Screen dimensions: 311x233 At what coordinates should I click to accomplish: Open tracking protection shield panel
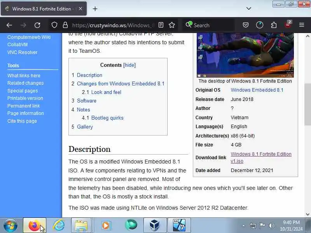pos(54,25)
